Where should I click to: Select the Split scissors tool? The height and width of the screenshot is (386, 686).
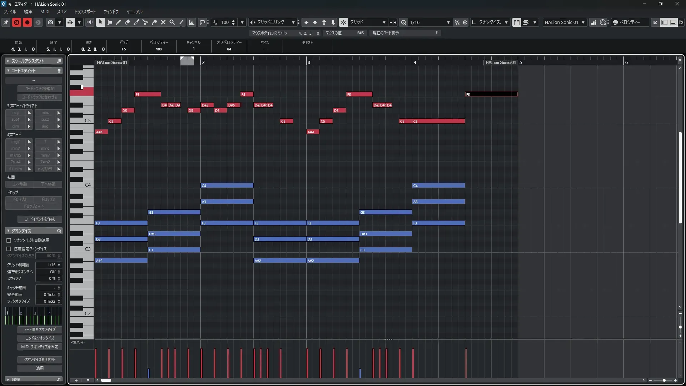point(145,22)
